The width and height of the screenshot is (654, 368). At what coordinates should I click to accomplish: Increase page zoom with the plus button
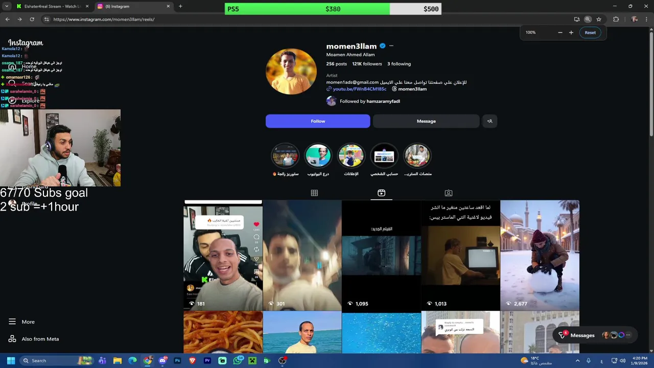pos(571,32)
